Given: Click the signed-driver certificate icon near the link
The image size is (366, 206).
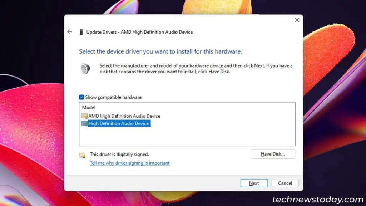Looking at the screenshot, I should point(82,155).
